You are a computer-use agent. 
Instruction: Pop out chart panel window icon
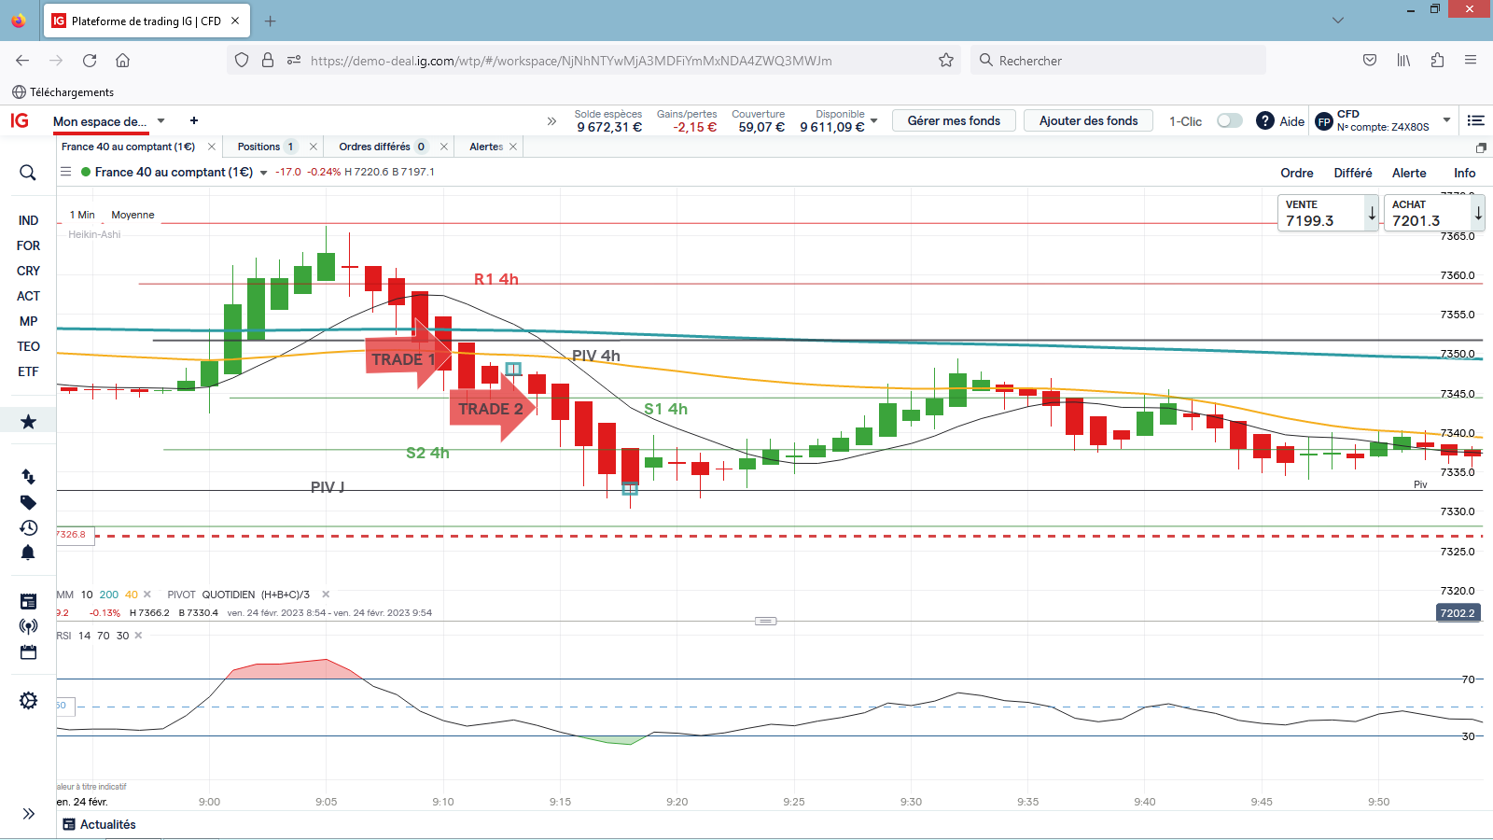(x=1481, y=147)
